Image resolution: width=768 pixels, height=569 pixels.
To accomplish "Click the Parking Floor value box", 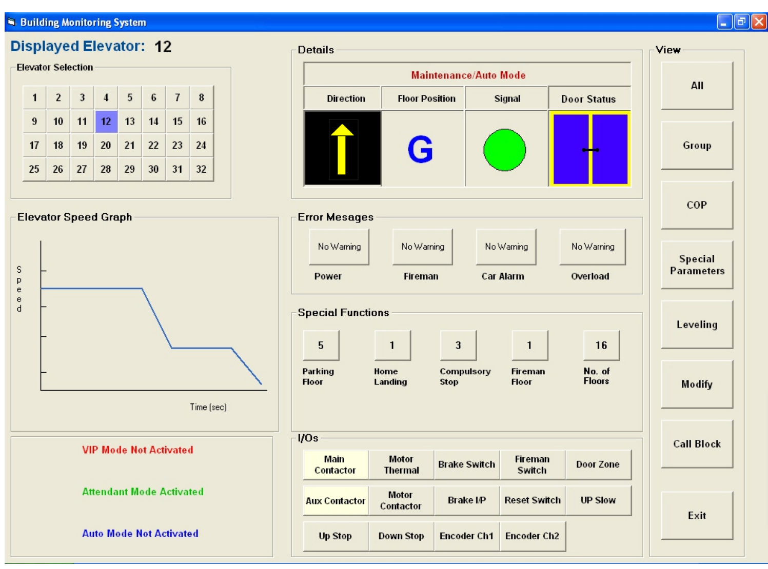I will click(x=321, y=346).
